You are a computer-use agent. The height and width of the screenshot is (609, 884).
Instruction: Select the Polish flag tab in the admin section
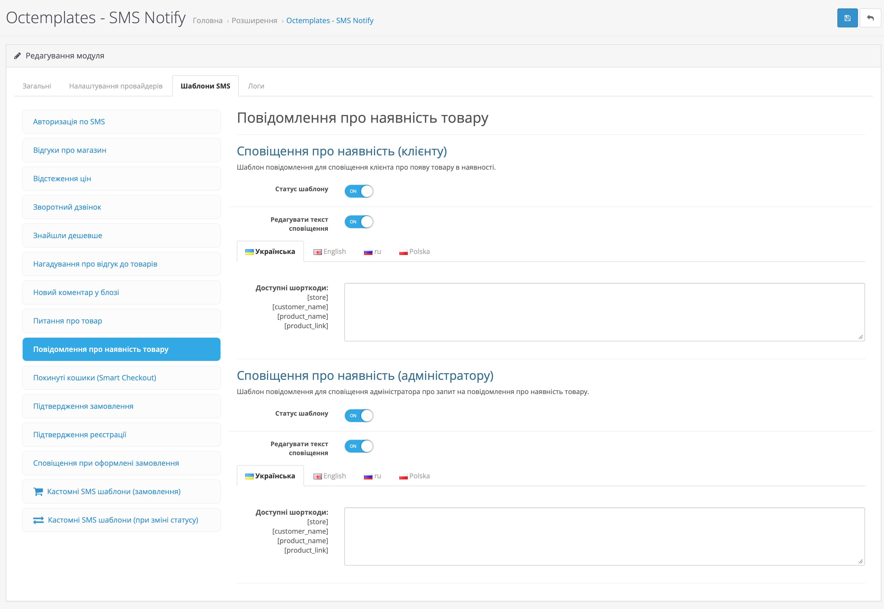(x=414, y=476)
